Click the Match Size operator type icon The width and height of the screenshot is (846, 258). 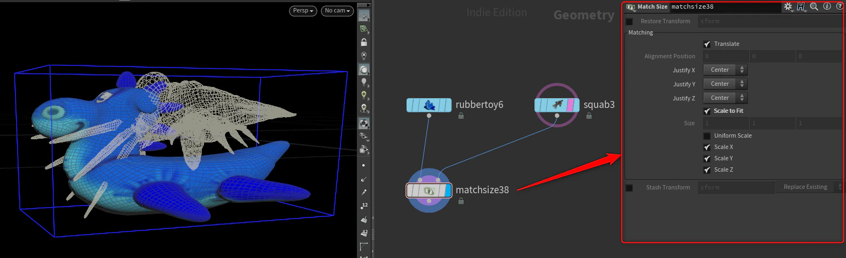click(x=631, y=6)
